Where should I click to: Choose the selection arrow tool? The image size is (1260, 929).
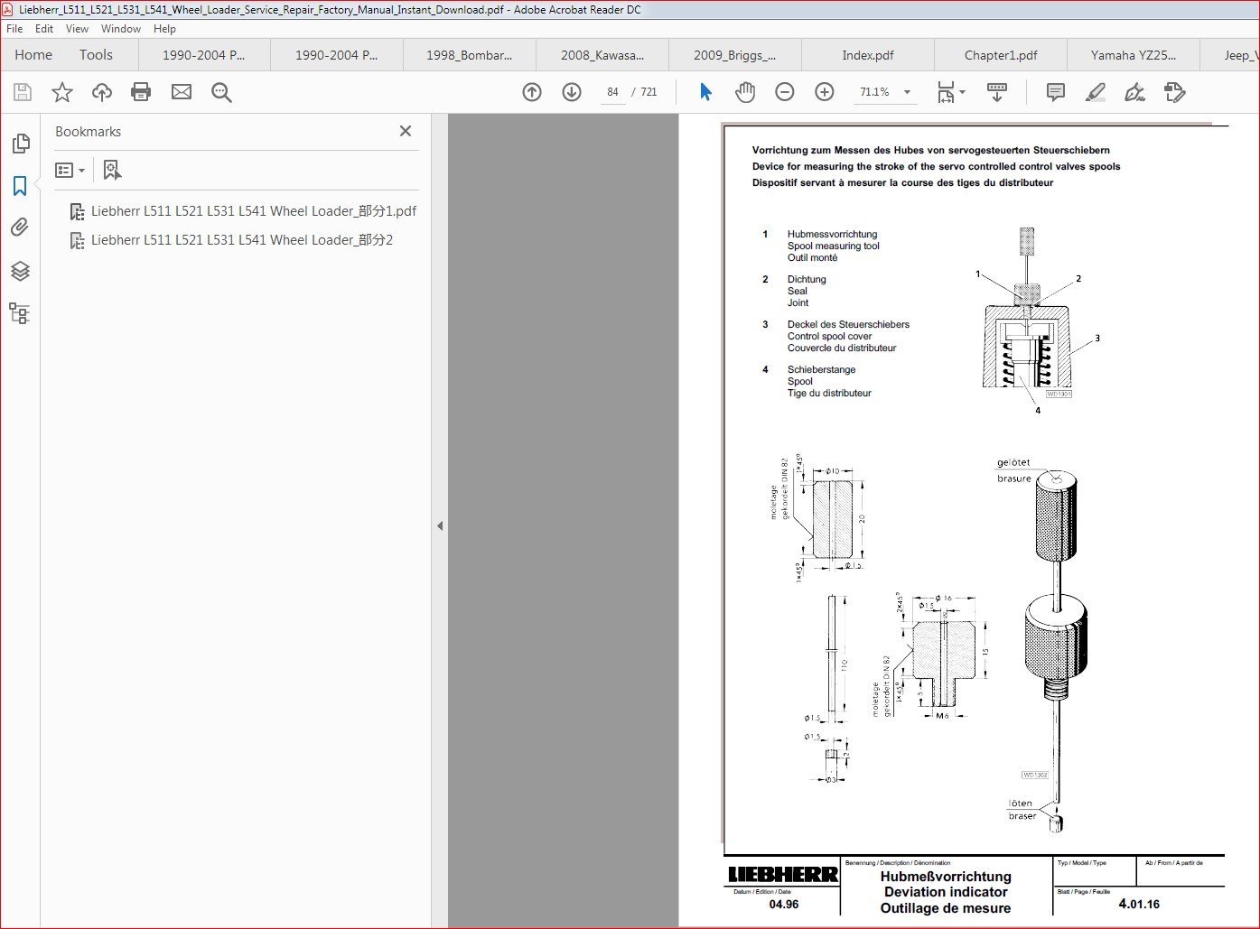pyautogui.click(x=705, y=92)
